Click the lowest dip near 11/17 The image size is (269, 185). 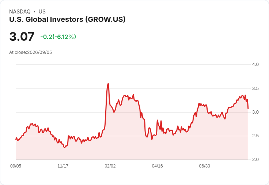64,147
